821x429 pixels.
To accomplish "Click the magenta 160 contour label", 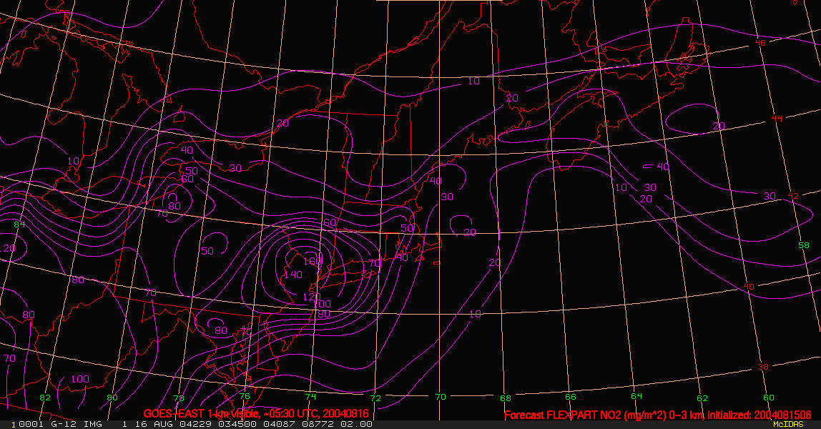I will coord(312,260).
